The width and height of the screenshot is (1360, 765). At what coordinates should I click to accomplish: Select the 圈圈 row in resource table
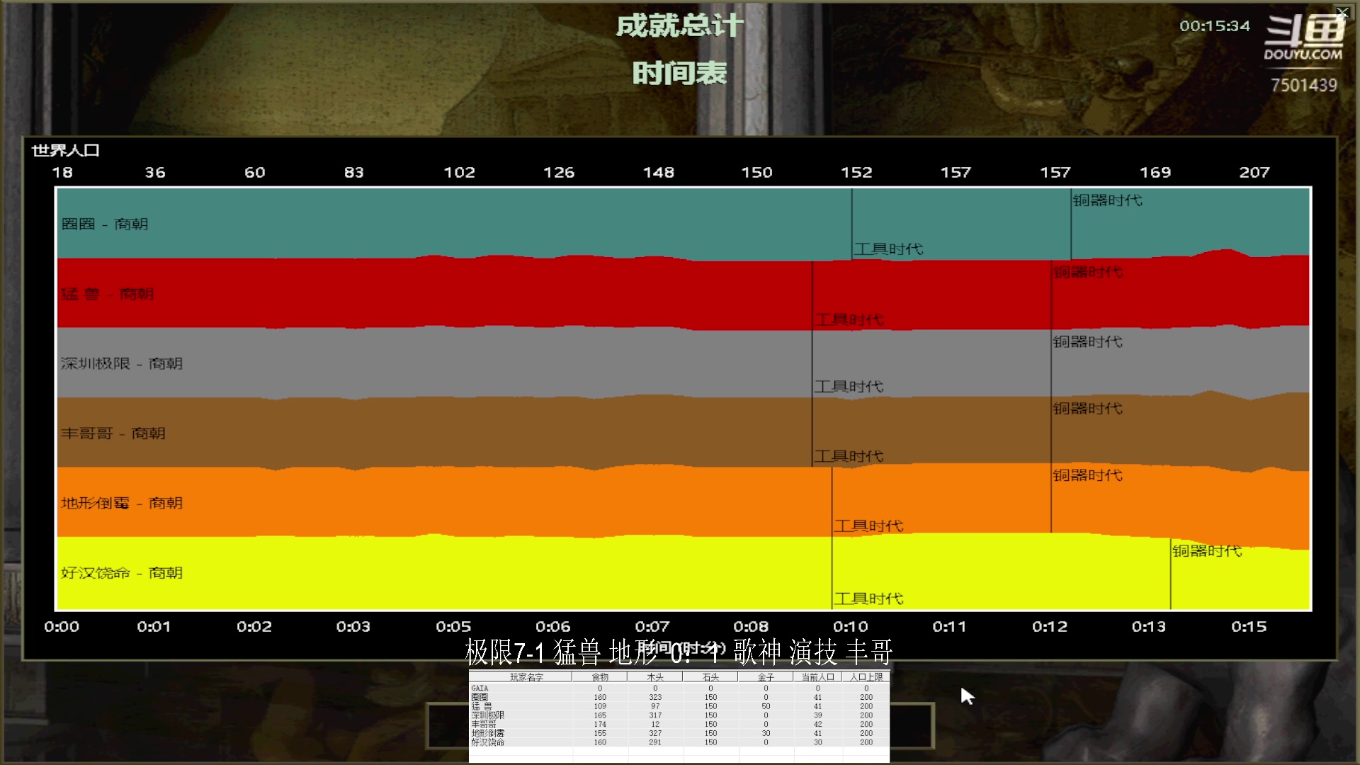[x=679, y=698]
